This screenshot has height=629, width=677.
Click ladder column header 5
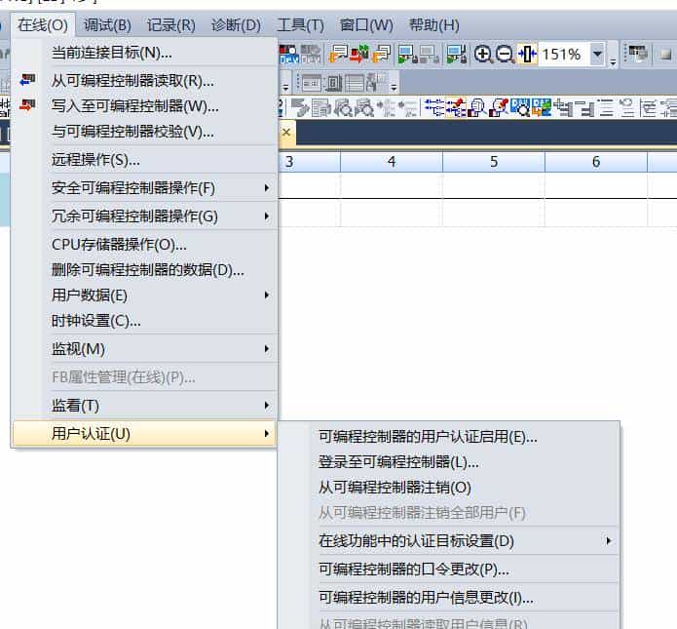point(494,161)
